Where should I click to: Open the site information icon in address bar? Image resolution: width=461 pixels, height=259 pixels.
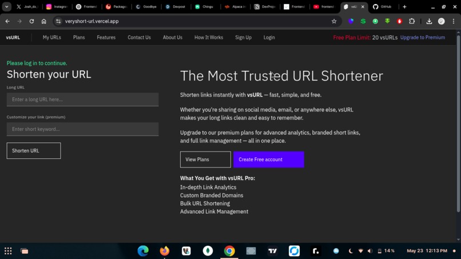58,21
